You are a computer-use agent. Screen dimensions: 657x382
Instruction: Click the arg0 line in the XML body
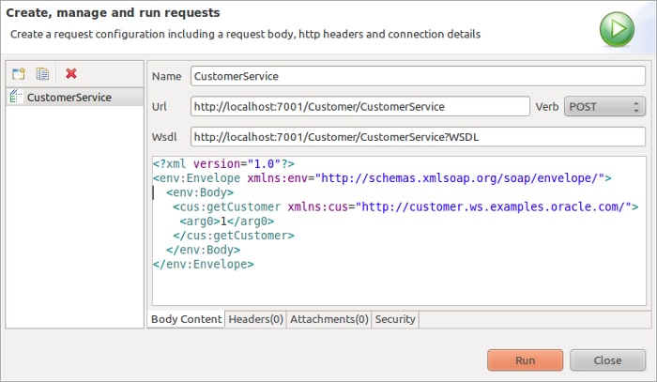pyautogui.click(x=227, y=222)
